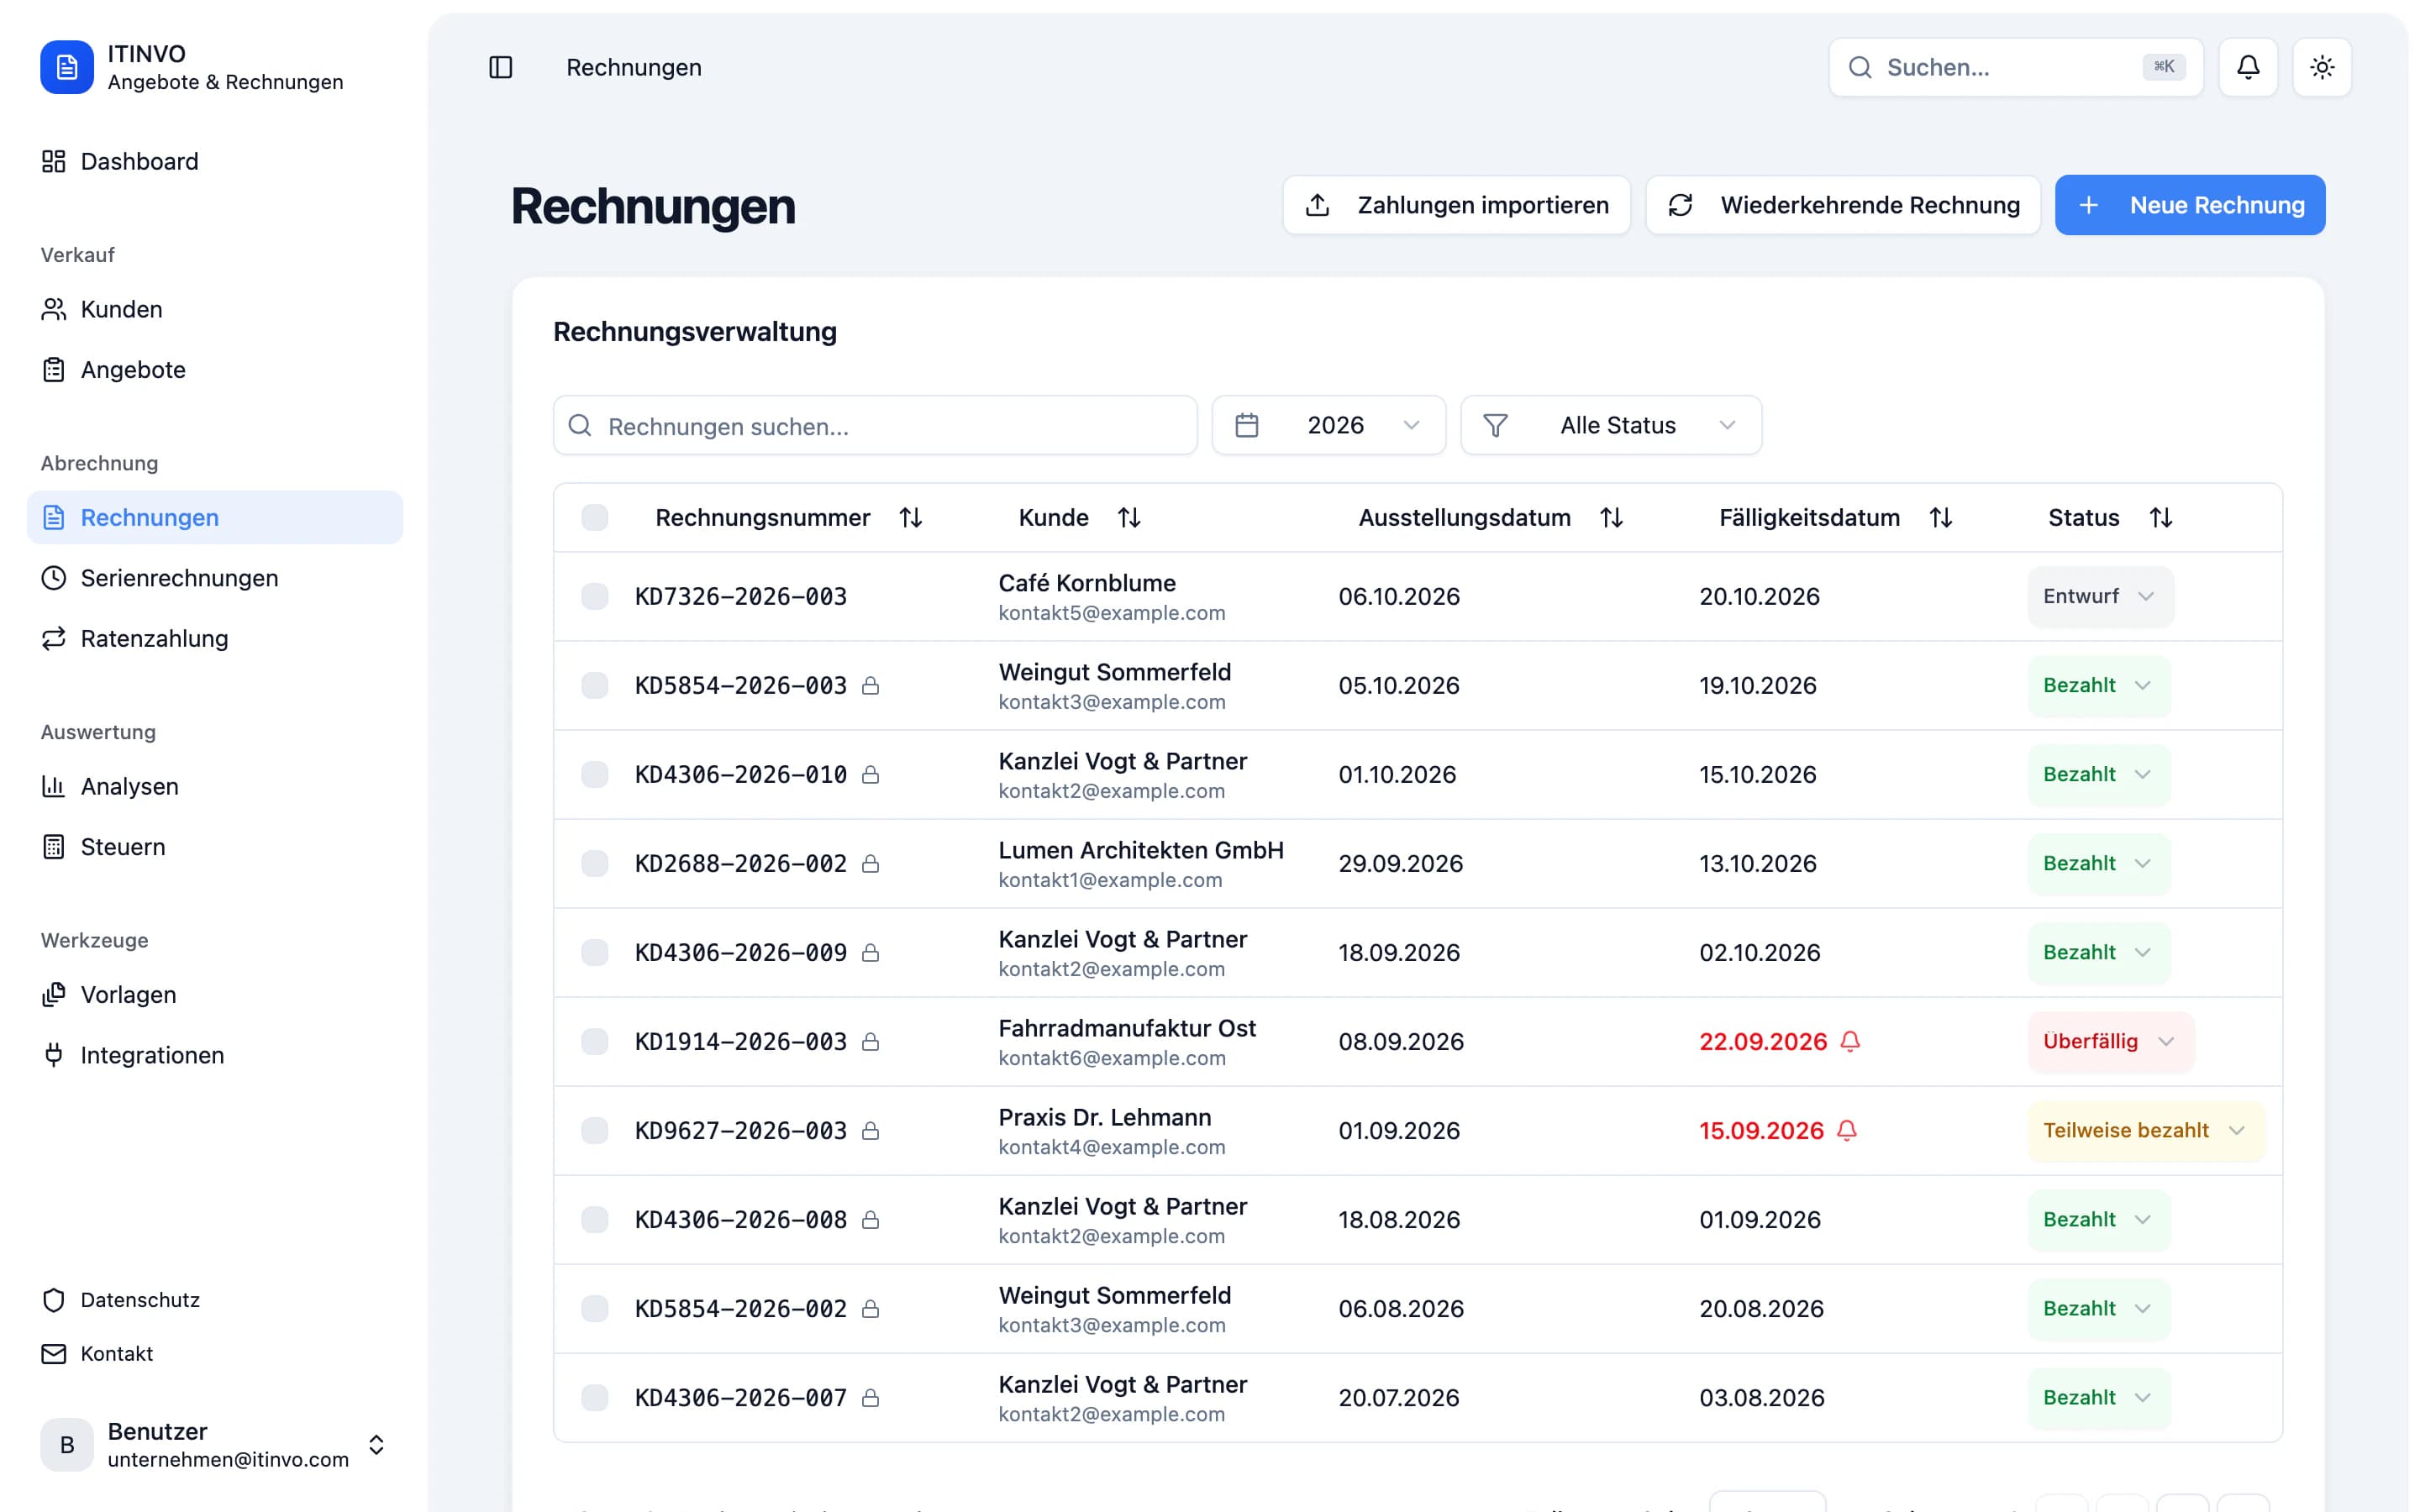Click the ITINVO logo icon
Image resolution: width=2420 pixels, height=1512 pixels.
click(x=67, y=67)
